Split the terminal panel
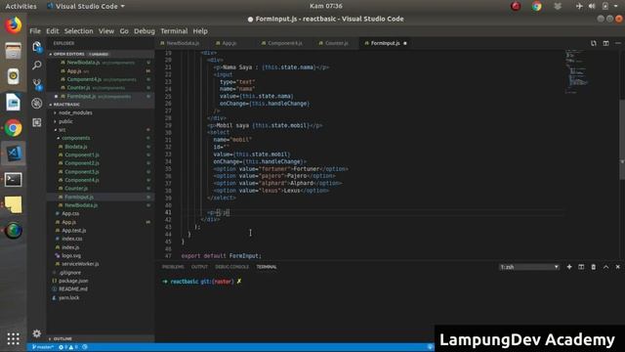 pyautogui.click(x=581, y=267)
